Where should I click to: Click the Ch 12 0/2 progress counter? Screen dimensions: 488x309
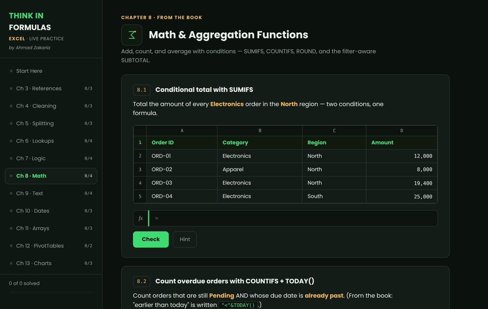coord(89,246)
